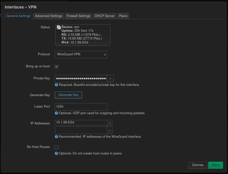228x174 pixels.
Task: Click the help icon beside the Private Key hint
Action: point(56,85)
